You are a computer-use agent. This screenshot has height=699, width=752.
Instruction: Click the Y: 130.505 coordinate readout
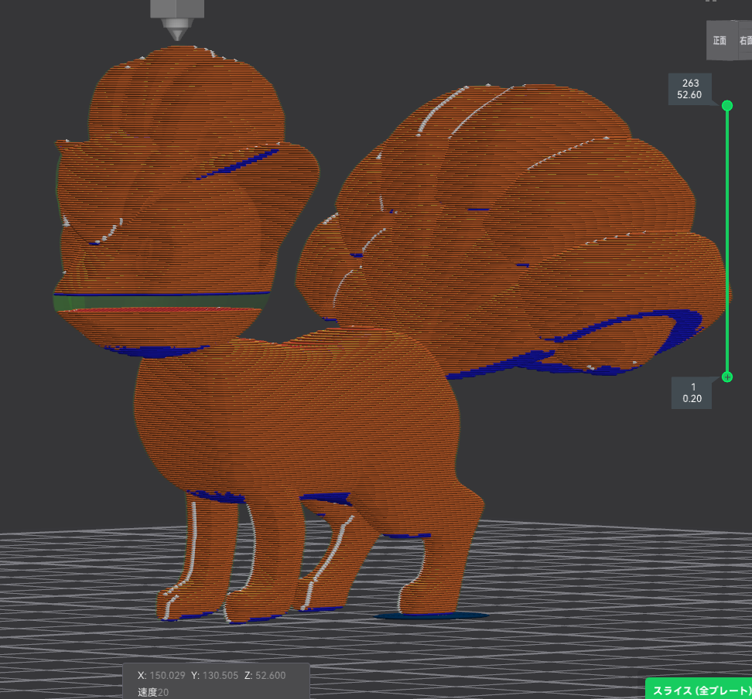[x=214, y=675]
